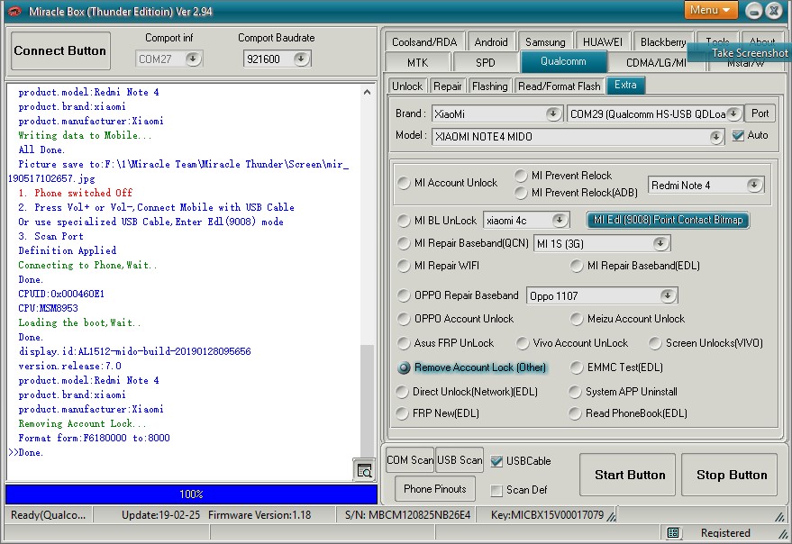Expand the Comport inf COM27 dropdown
The image size is (792, 544).
193,59
